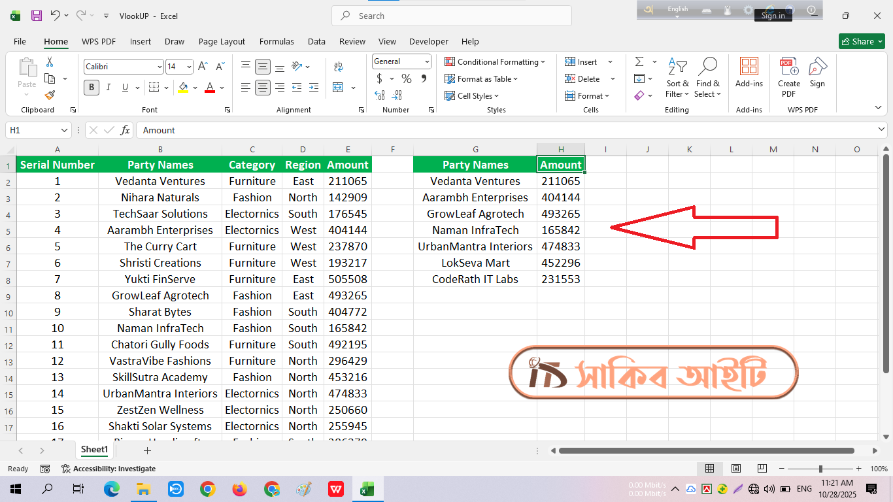The width and height of the screenshot is (893, 502).
Task: Click the green Share button
Action: pos(862,41)
